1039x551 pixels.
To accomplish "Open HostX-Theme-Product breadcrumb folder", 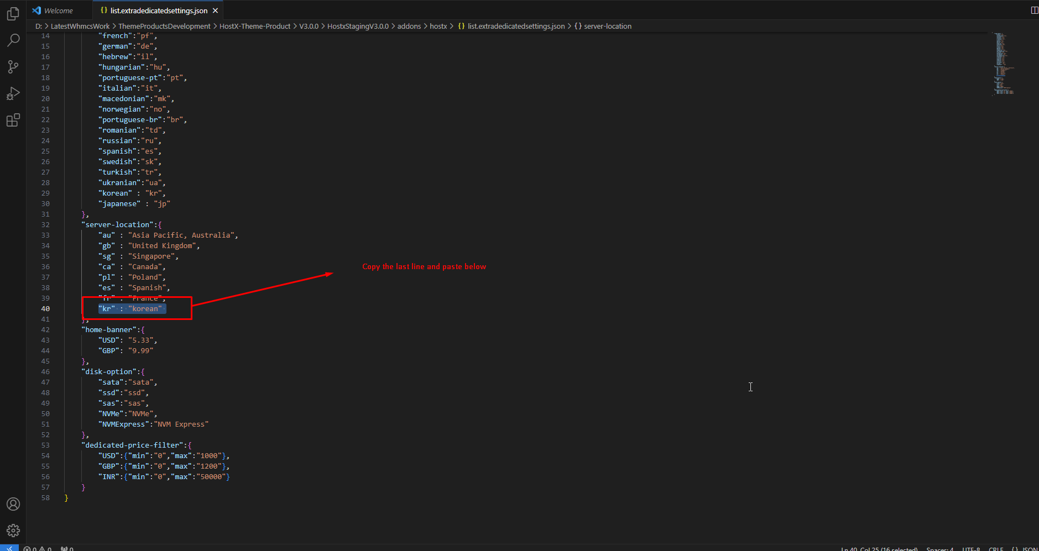I will click(x=254, y=26).
